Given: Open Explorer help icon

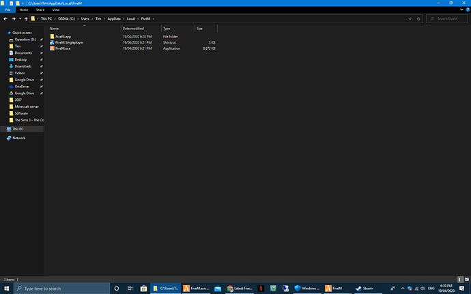Looking at the screenshot, I should click(468, 10).
